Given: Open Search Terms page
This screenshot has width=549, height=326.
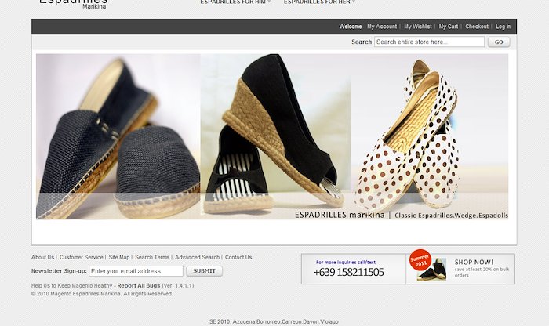Looking at the screenshot, I should 152,257.
